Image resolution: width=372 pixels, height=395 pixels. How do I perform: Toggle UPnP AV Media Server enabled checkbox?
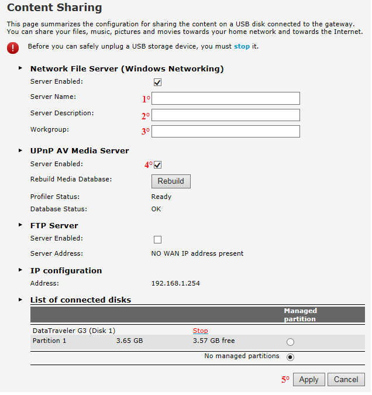coord(158,165)
